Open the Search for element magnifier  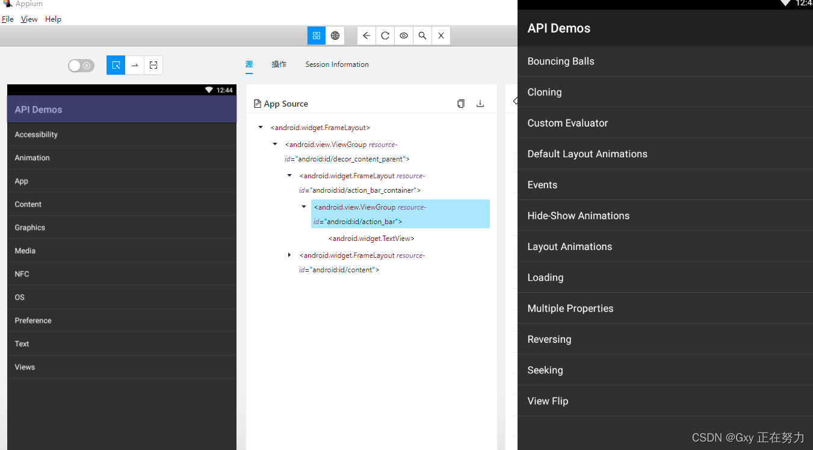tap(422, 36)
